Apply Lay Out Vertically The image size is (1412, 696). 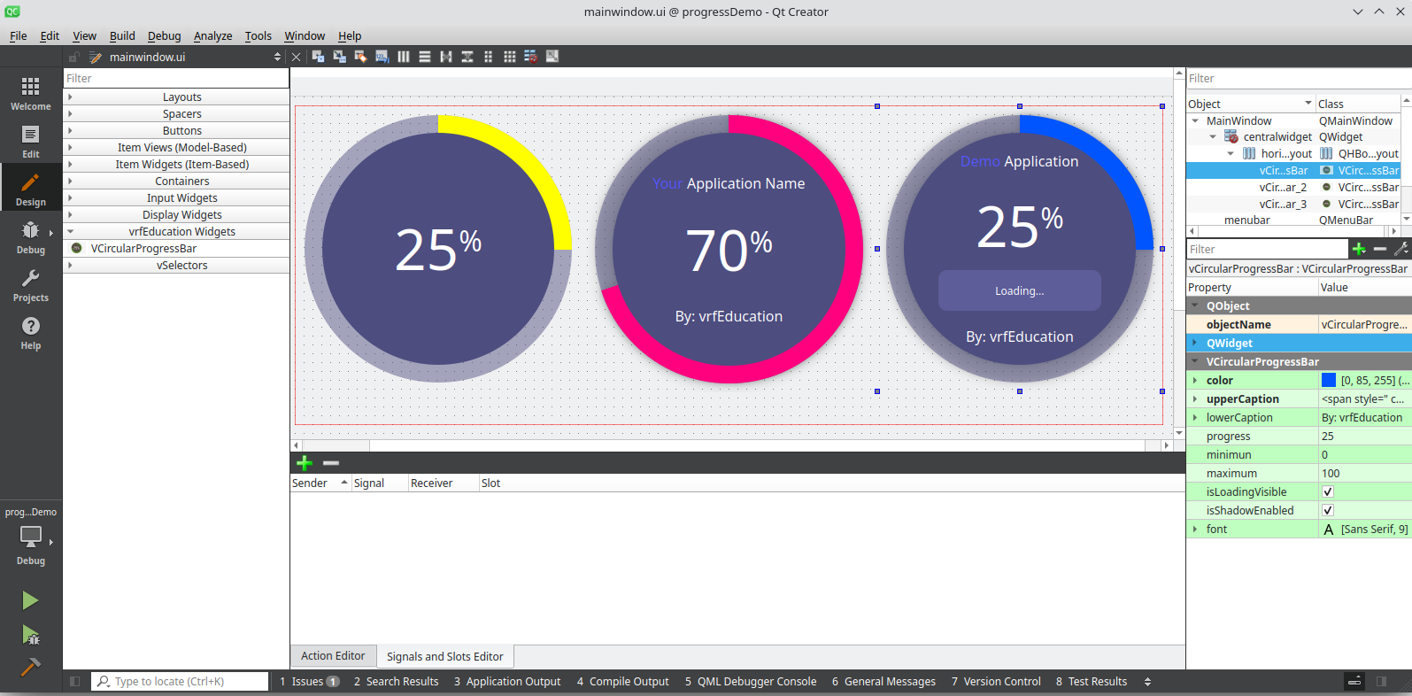tap(425, 57)
